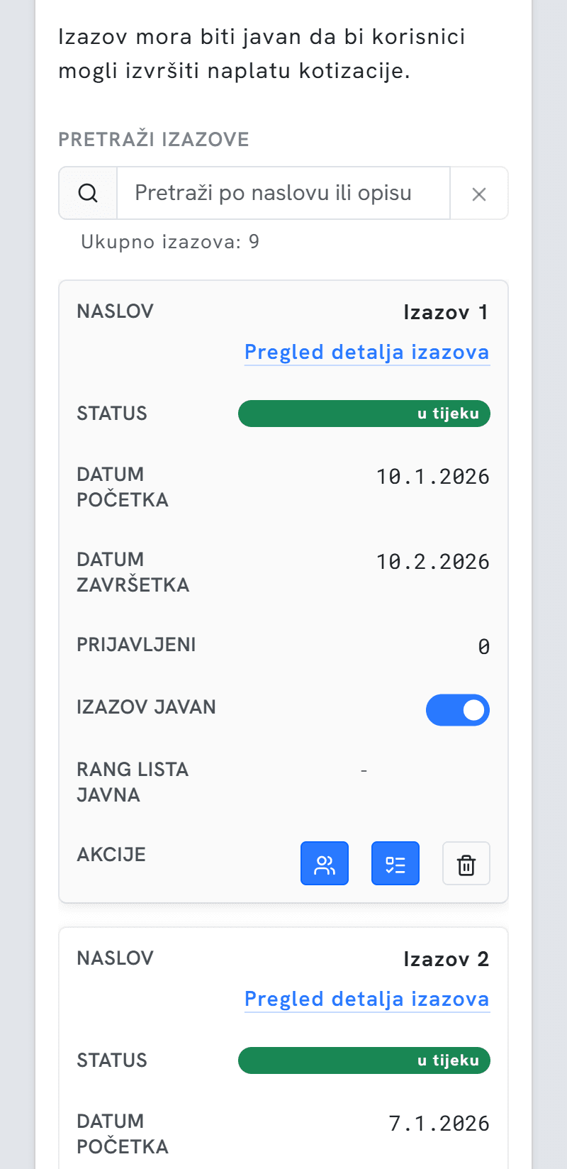The width and height of the screenshot is (567, 1169).
Task: Click the 'u tijeku' status badge of Izazov 1
Action: click(364, 414)
